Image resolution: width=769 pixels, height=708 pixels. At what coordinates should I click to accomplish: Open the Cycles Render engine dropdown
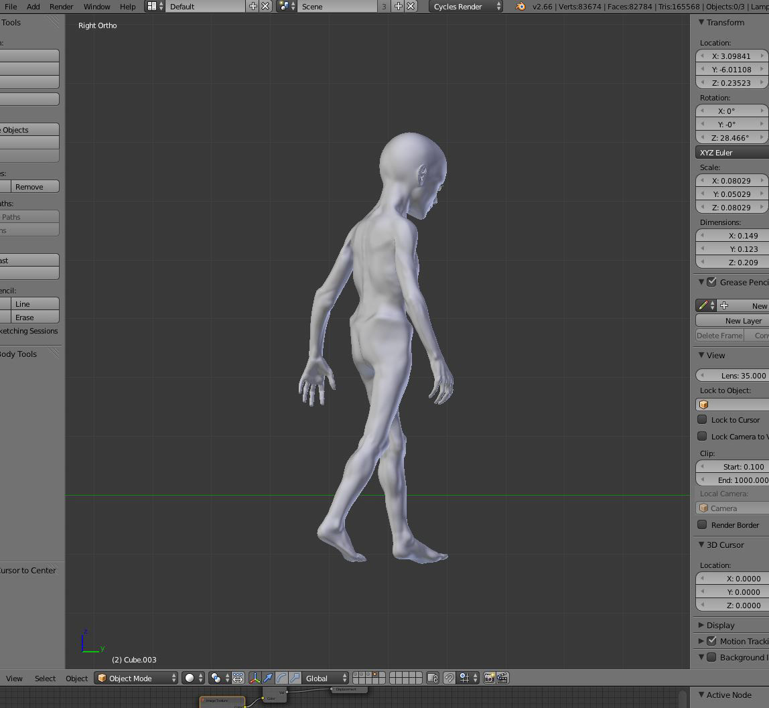coord(466,7)
